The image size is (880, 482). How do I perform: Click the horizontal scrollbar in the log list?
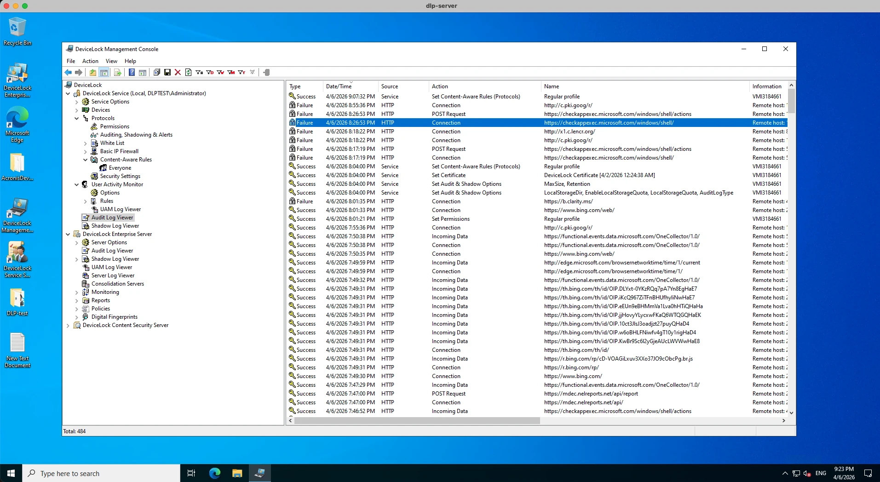click(x=417, y=420)
